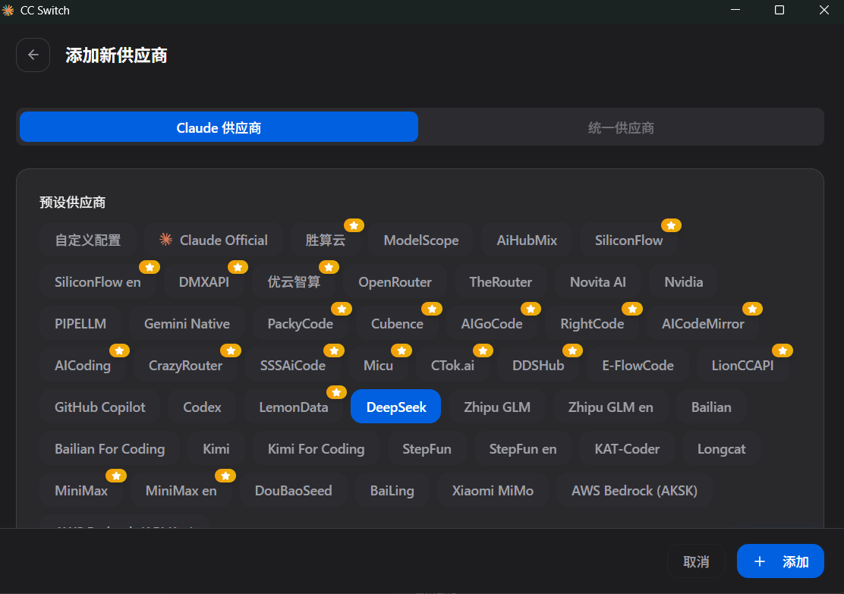844x594 pixels.
Task: Select the Kimi provider
Action: coord(216,449)
